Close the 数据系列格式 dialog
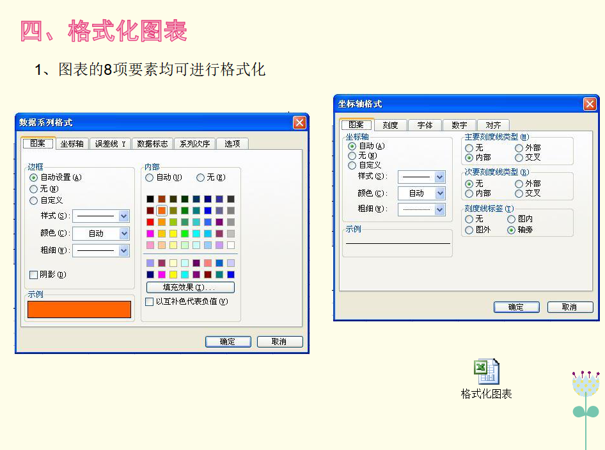Image resolution: width=605 pixels, height=450 pixels. [299, 122]
